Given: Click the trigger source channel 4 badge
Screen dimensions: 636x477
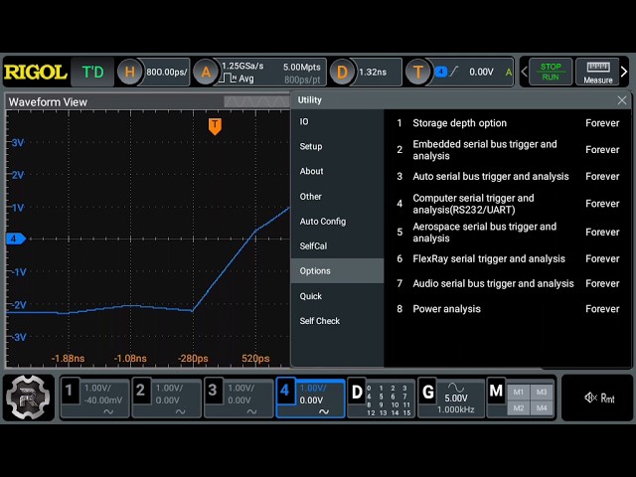Looking at the screenshot, I should click(x=441, y=72).
